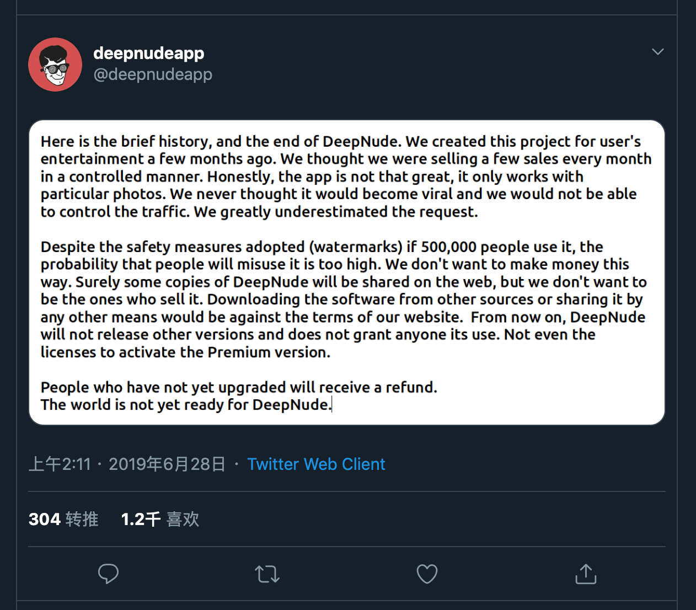Retweet this post using the arrows icon
Image resolution: width=696 pixels, height=610 pixels.
tap(267, 574)
